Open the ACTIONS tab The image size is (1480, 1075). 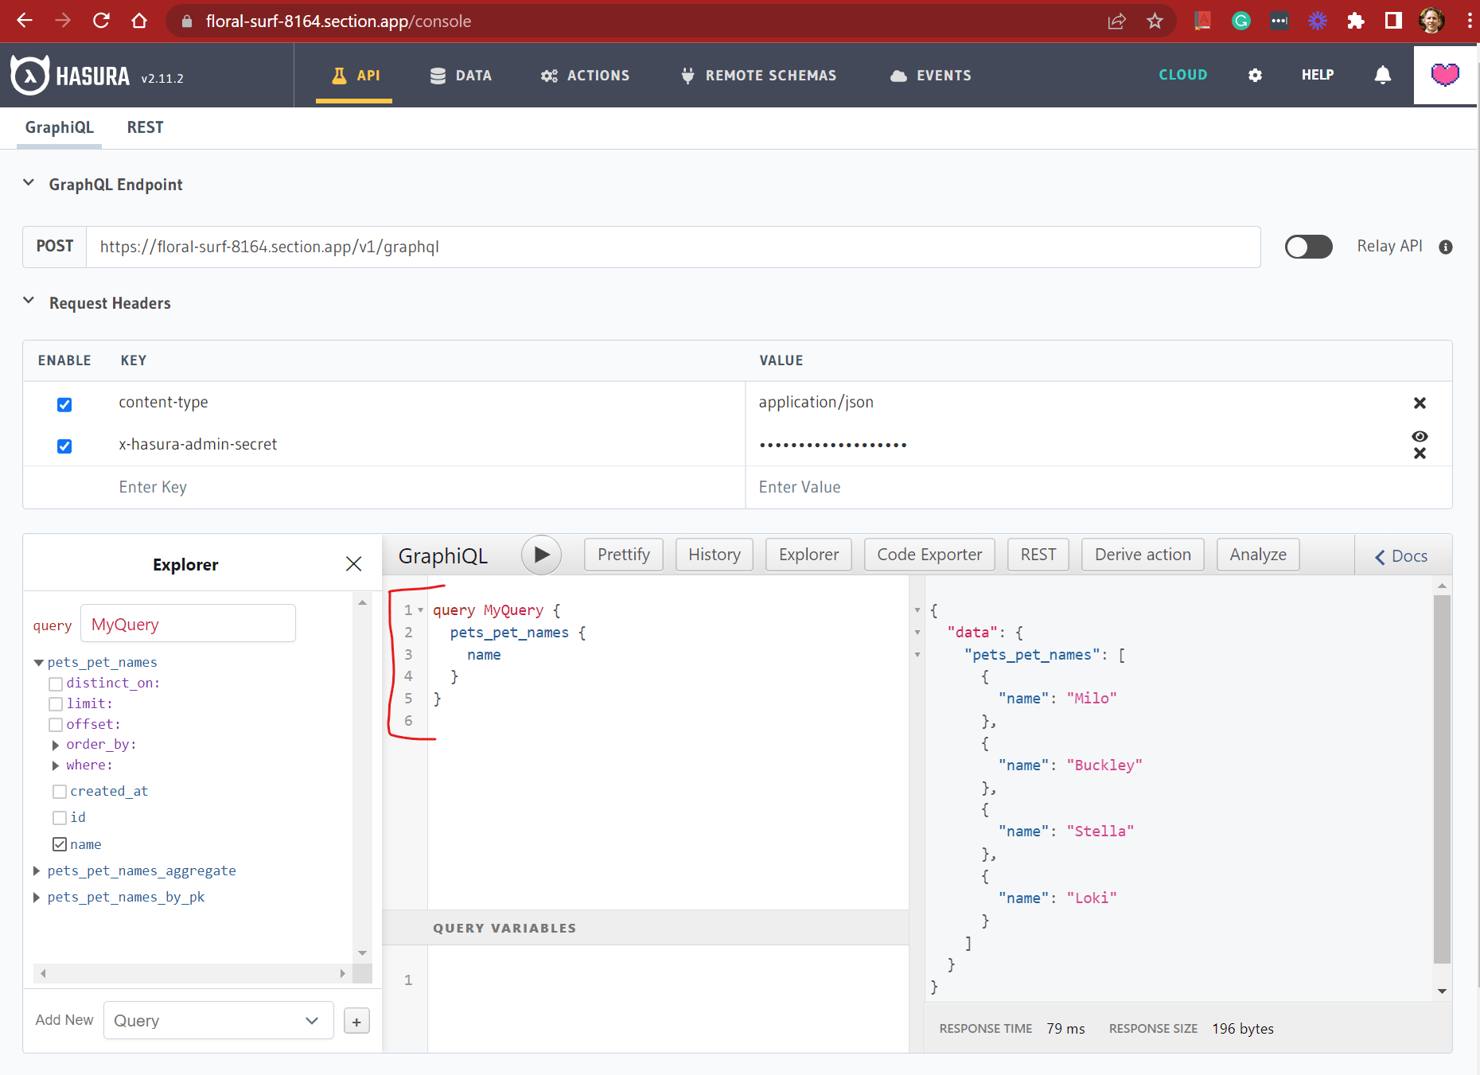[585, 76]
